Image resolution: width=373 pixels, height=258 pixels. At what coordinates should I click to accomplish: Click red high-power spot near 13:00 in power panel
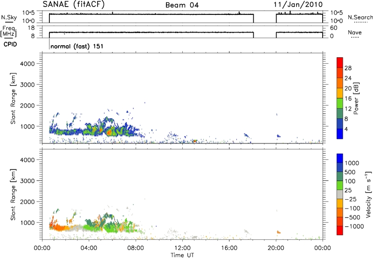pyautogui.click(x=194, y=141)
